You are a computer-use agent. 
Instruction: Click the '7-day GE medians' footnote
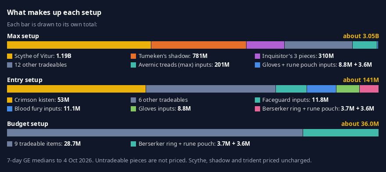159,161
